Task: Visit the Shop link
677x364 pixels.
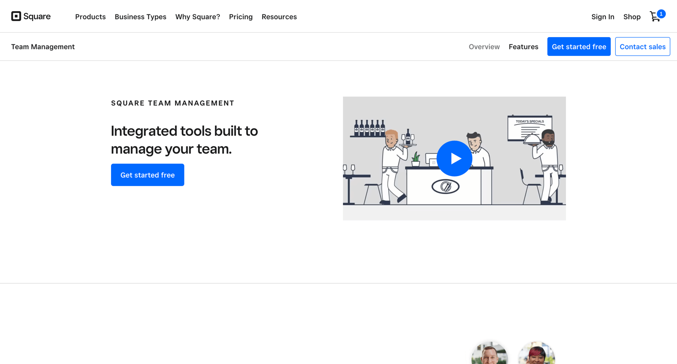Action: (x=632, y=17)
